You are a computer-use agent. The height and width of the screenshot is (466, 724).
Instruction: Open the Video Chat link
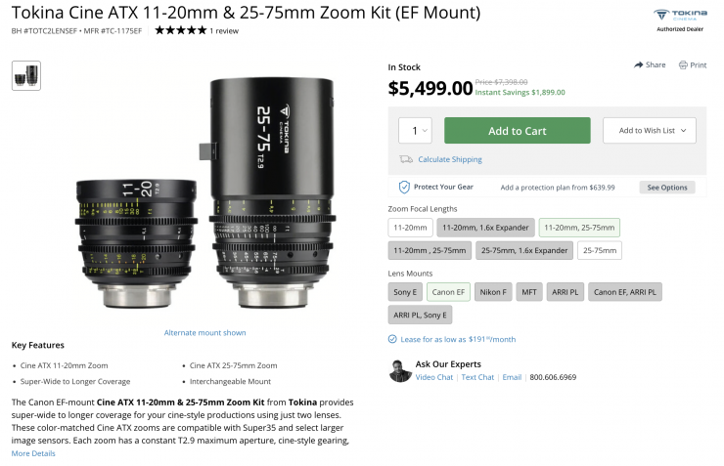pos(434,377)
